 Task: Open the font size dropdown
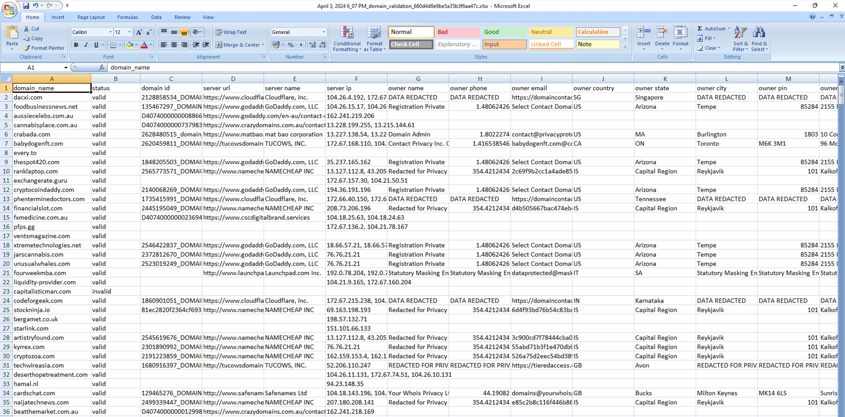click(129, 32)
